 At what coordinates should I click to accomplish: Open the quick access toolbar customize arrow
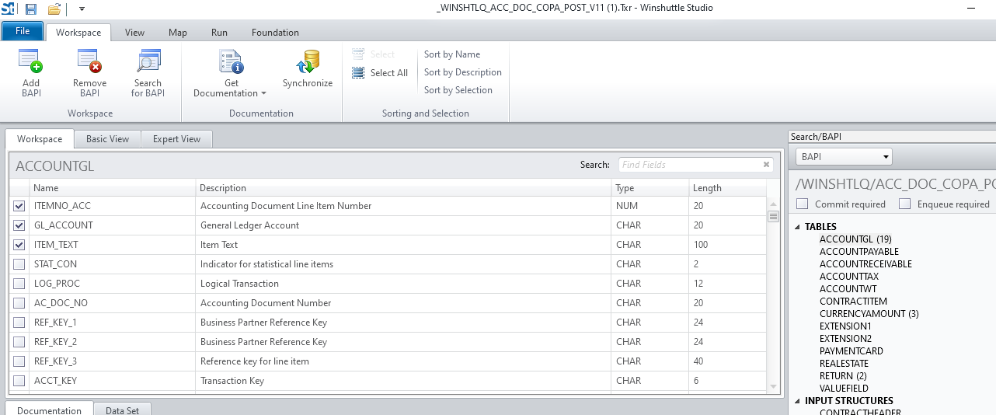point(82,9)
